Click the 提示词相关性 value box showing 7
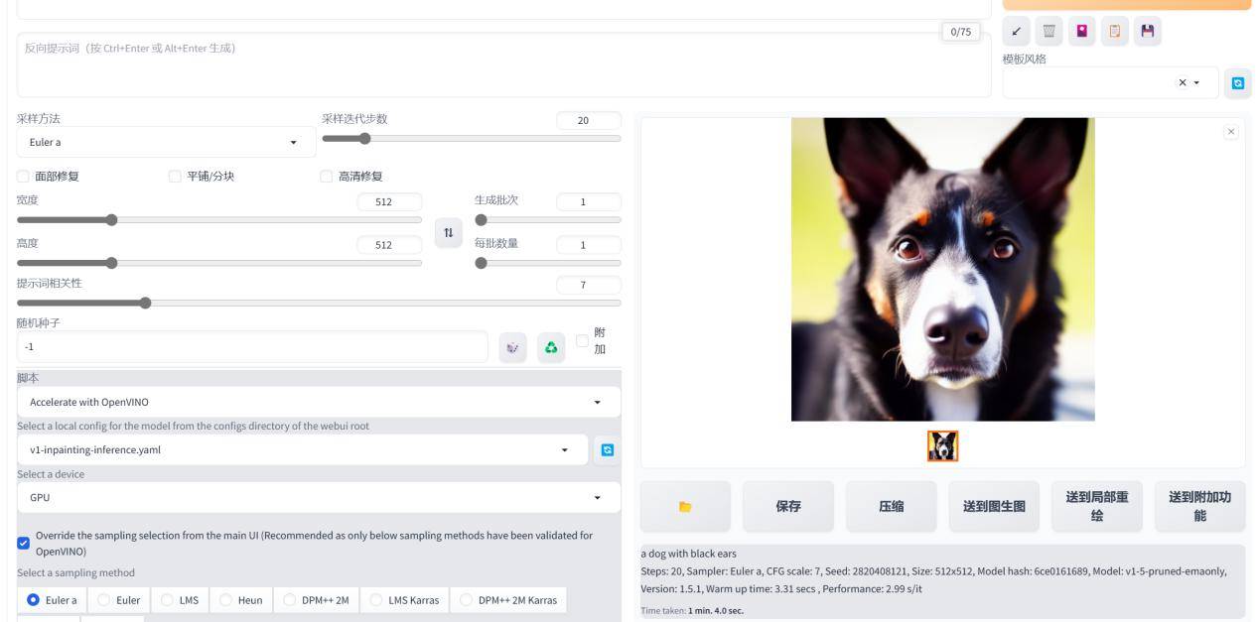Screen dimensions: 1258x622 click(x=589, y=285)
